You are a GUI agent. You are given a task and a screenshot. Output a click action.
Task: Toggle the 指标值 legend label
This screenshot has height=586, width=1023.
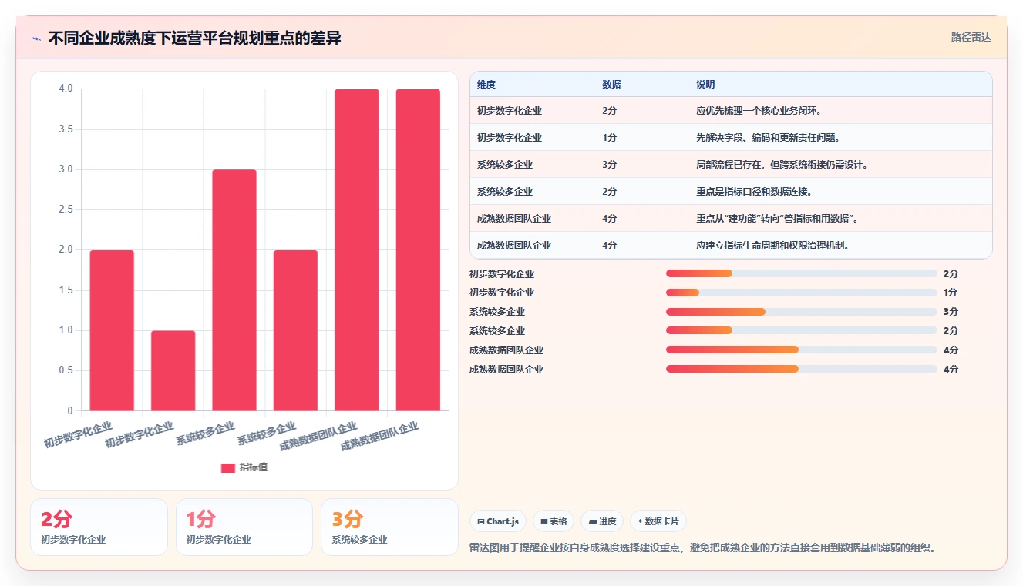254,467
